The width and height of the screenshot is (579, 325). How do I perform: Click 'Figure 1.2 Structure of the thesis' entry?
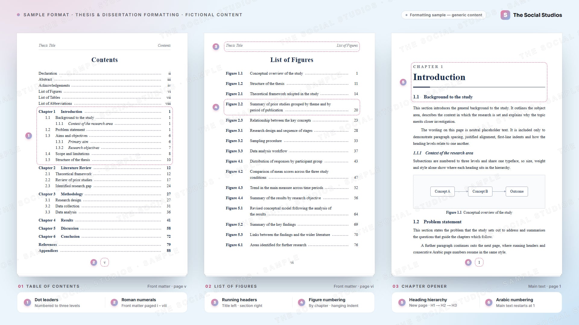click(292, 84)
